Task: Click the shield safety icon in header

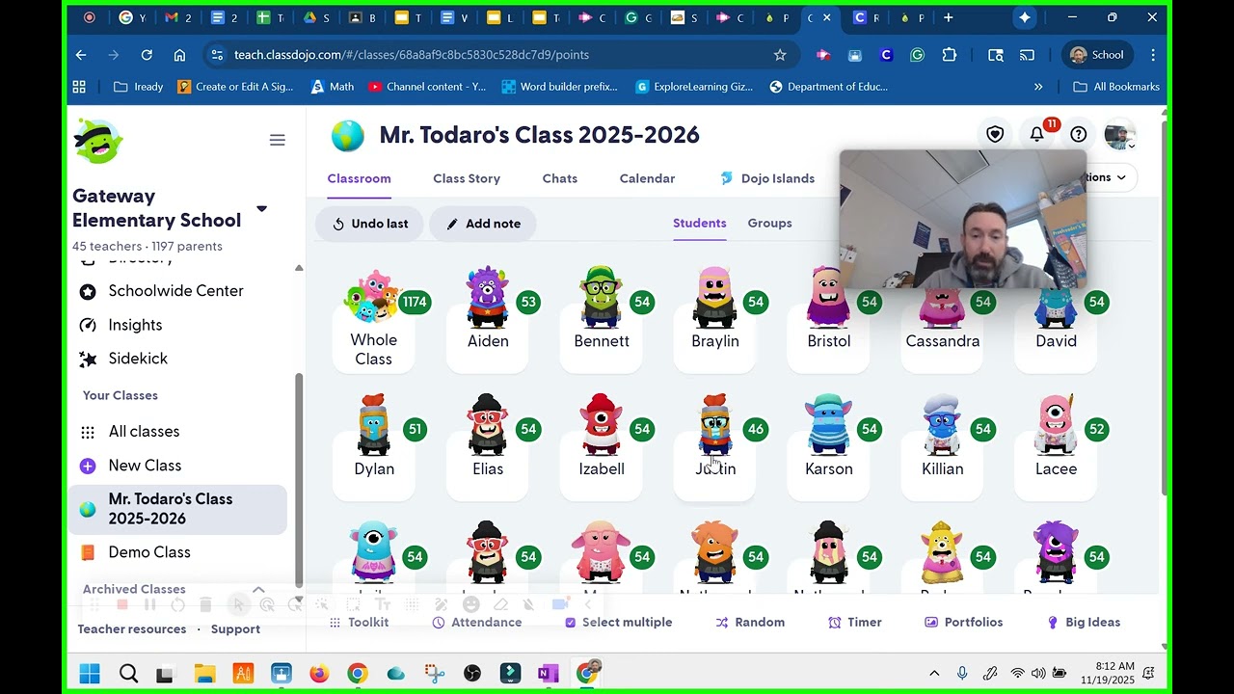Action: 995,135
